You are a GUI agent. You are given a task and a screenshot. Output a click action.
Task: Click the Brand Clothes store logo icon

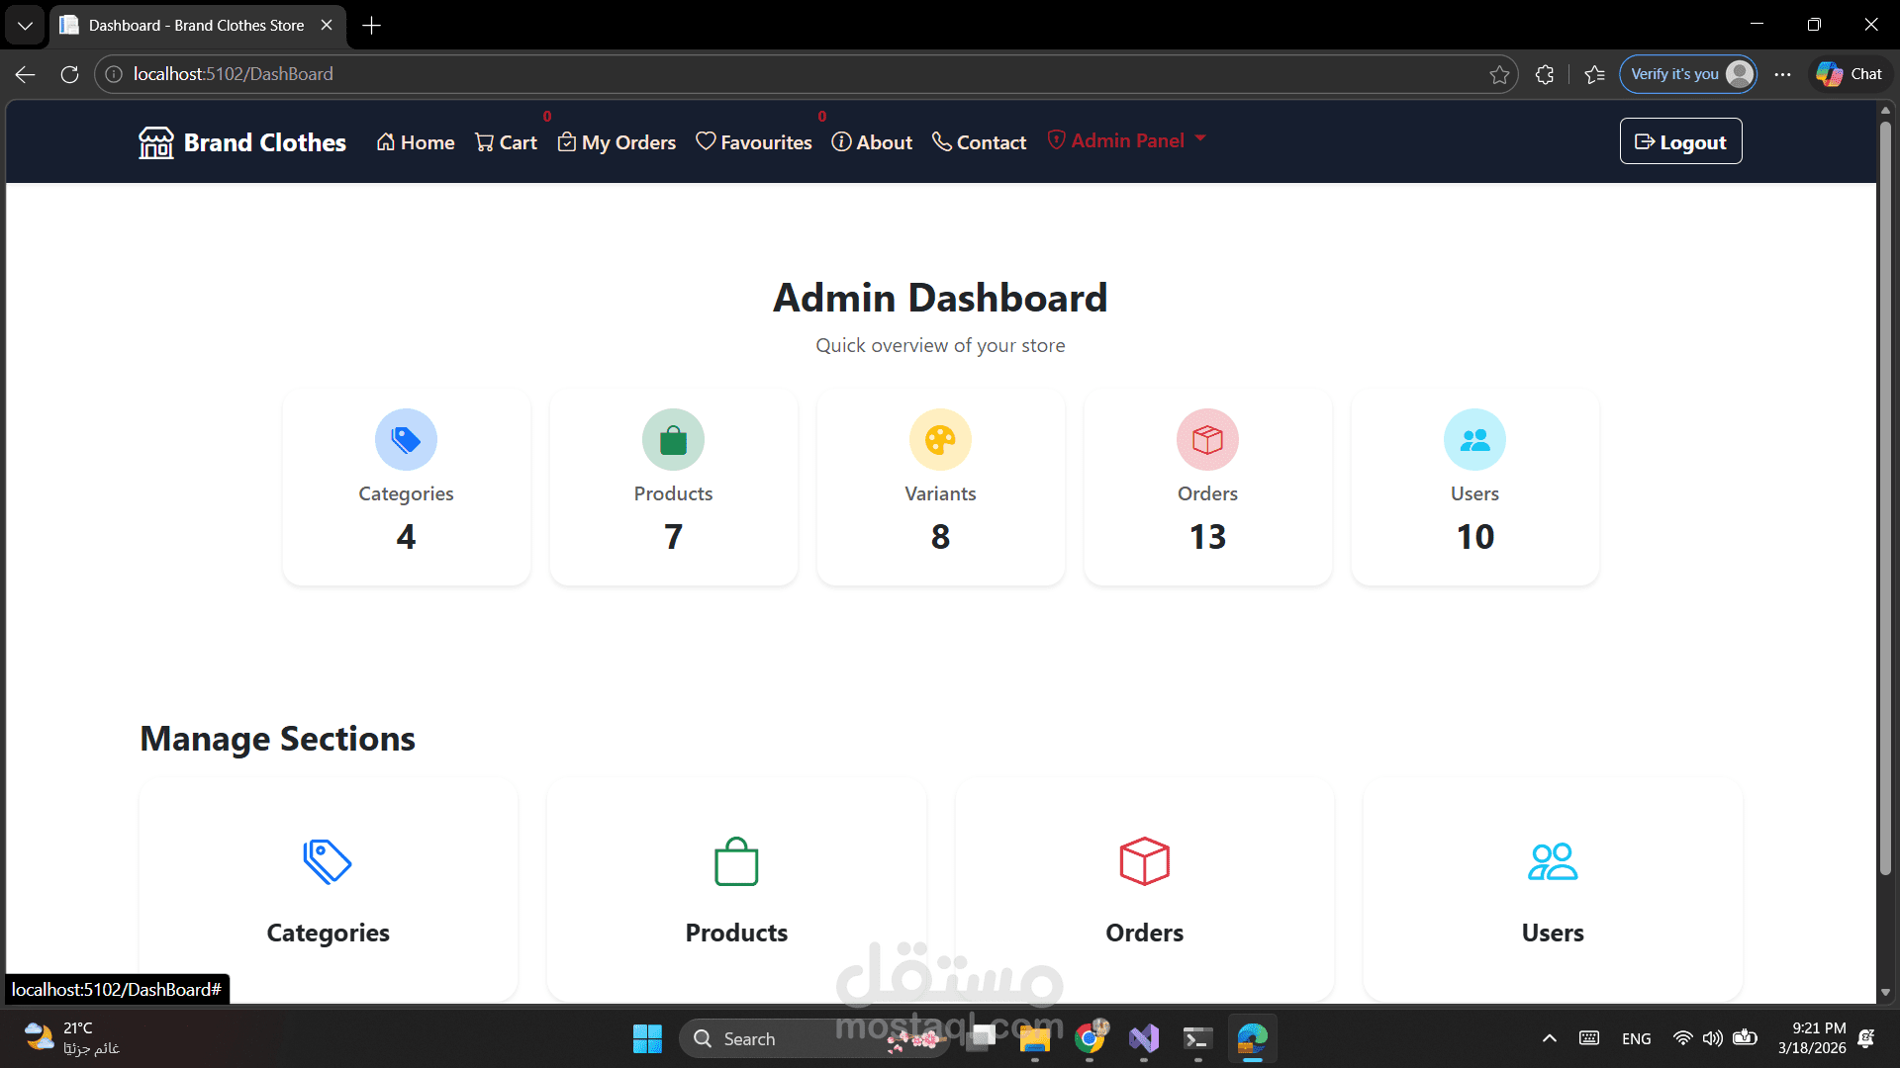pyautogui.click(x=155, y=142)
